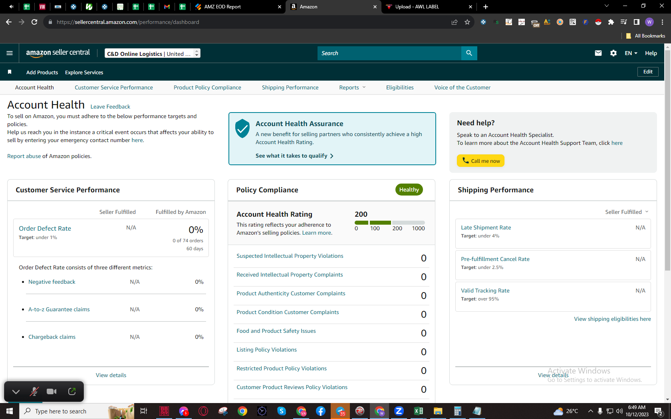Expand the Chrome tab search dropdown
The height and width of the screenshot is (419, 671).
607,6
